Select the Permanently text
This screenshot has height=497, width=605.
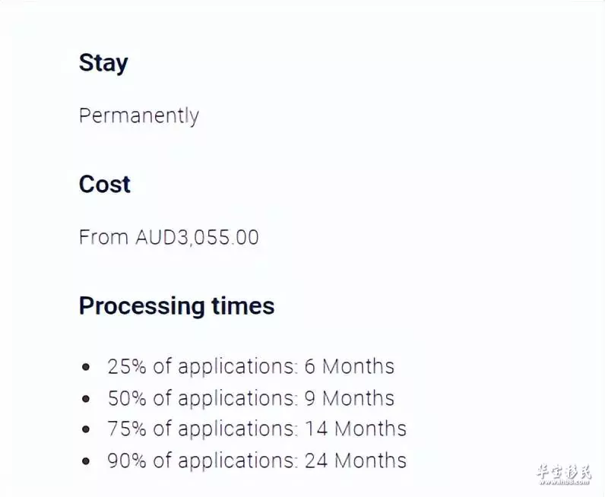coord(139,116)
